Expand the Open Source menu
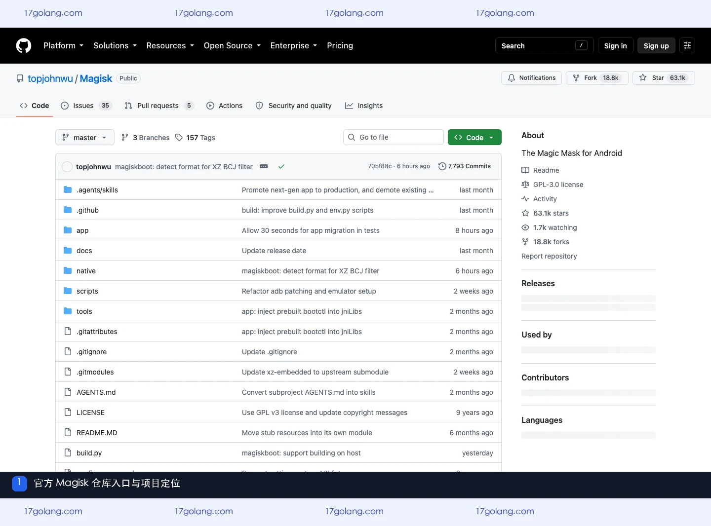The height and width of the screenshot is (526, 711). pos(232,45)
